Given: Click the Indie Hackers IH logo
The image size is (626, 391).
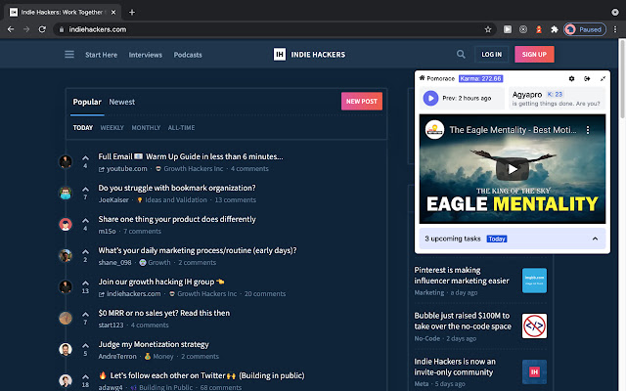Looking at the screenshot, I should click(x=280, y=55).
